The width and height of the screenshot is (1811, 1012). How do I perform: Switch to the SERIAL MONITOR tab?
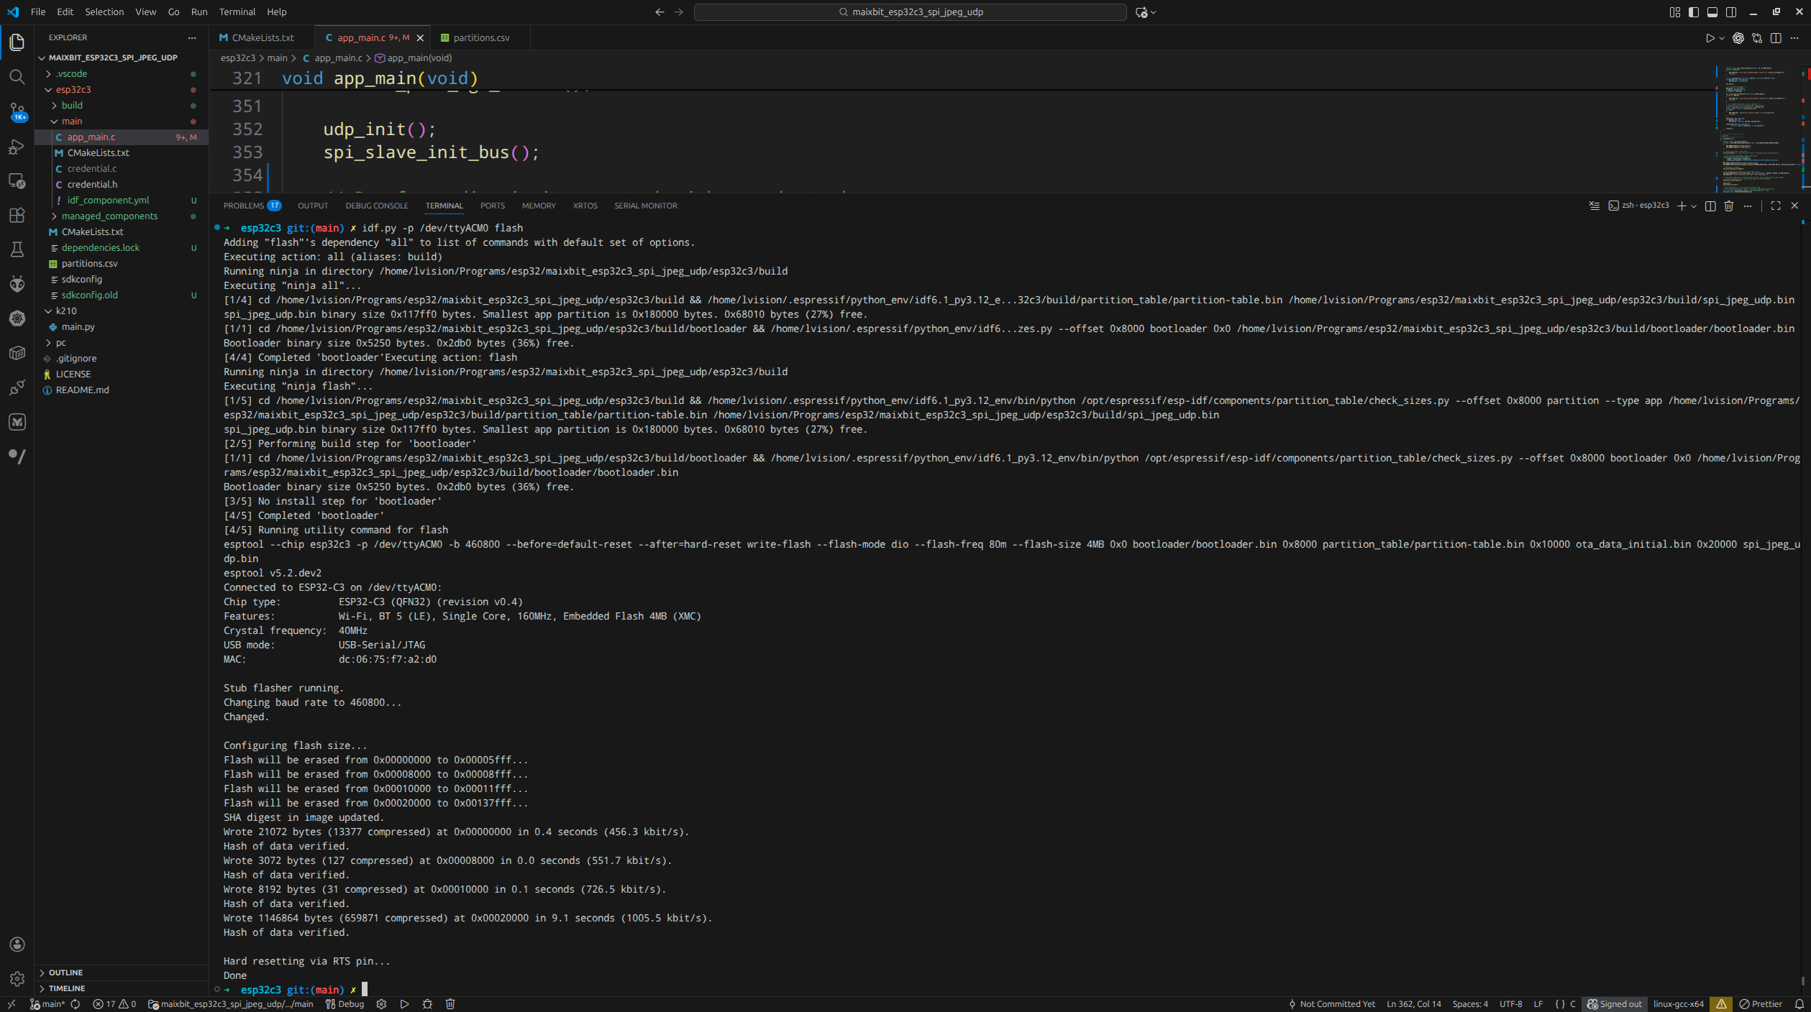coord(645,206)
